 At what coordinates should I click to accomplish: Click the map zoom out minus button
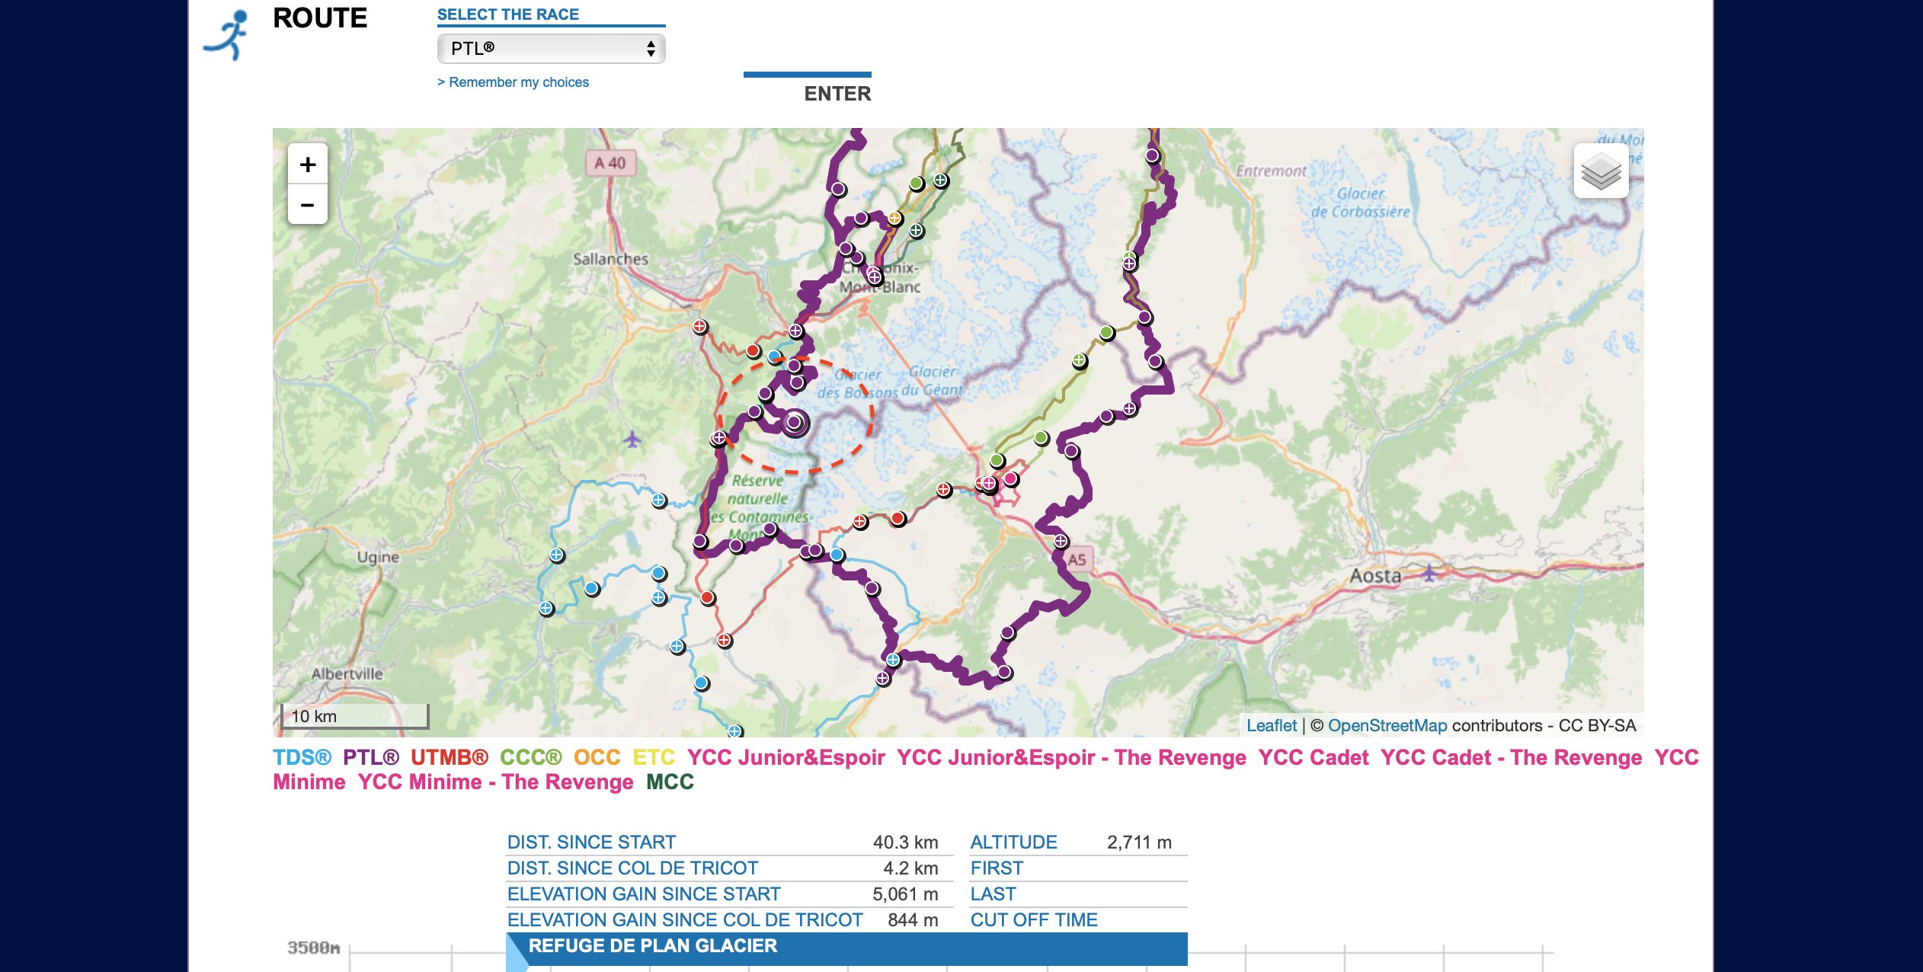pos(308,205)
